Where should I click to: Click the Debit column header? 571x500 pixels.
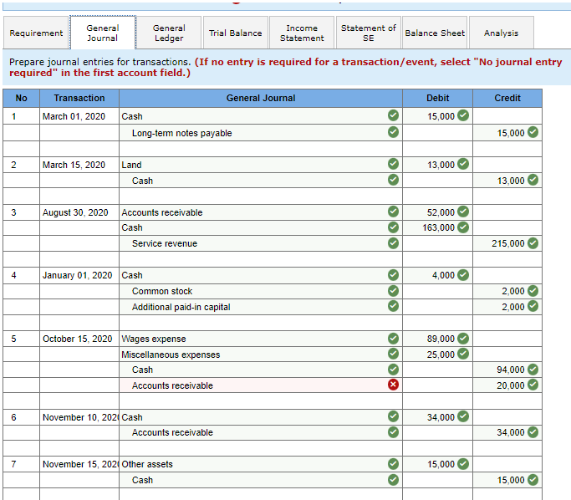(x=438, y=98)
